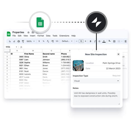Click the cell containing Johnson
The image size is (132, 126).
[51, 60]
